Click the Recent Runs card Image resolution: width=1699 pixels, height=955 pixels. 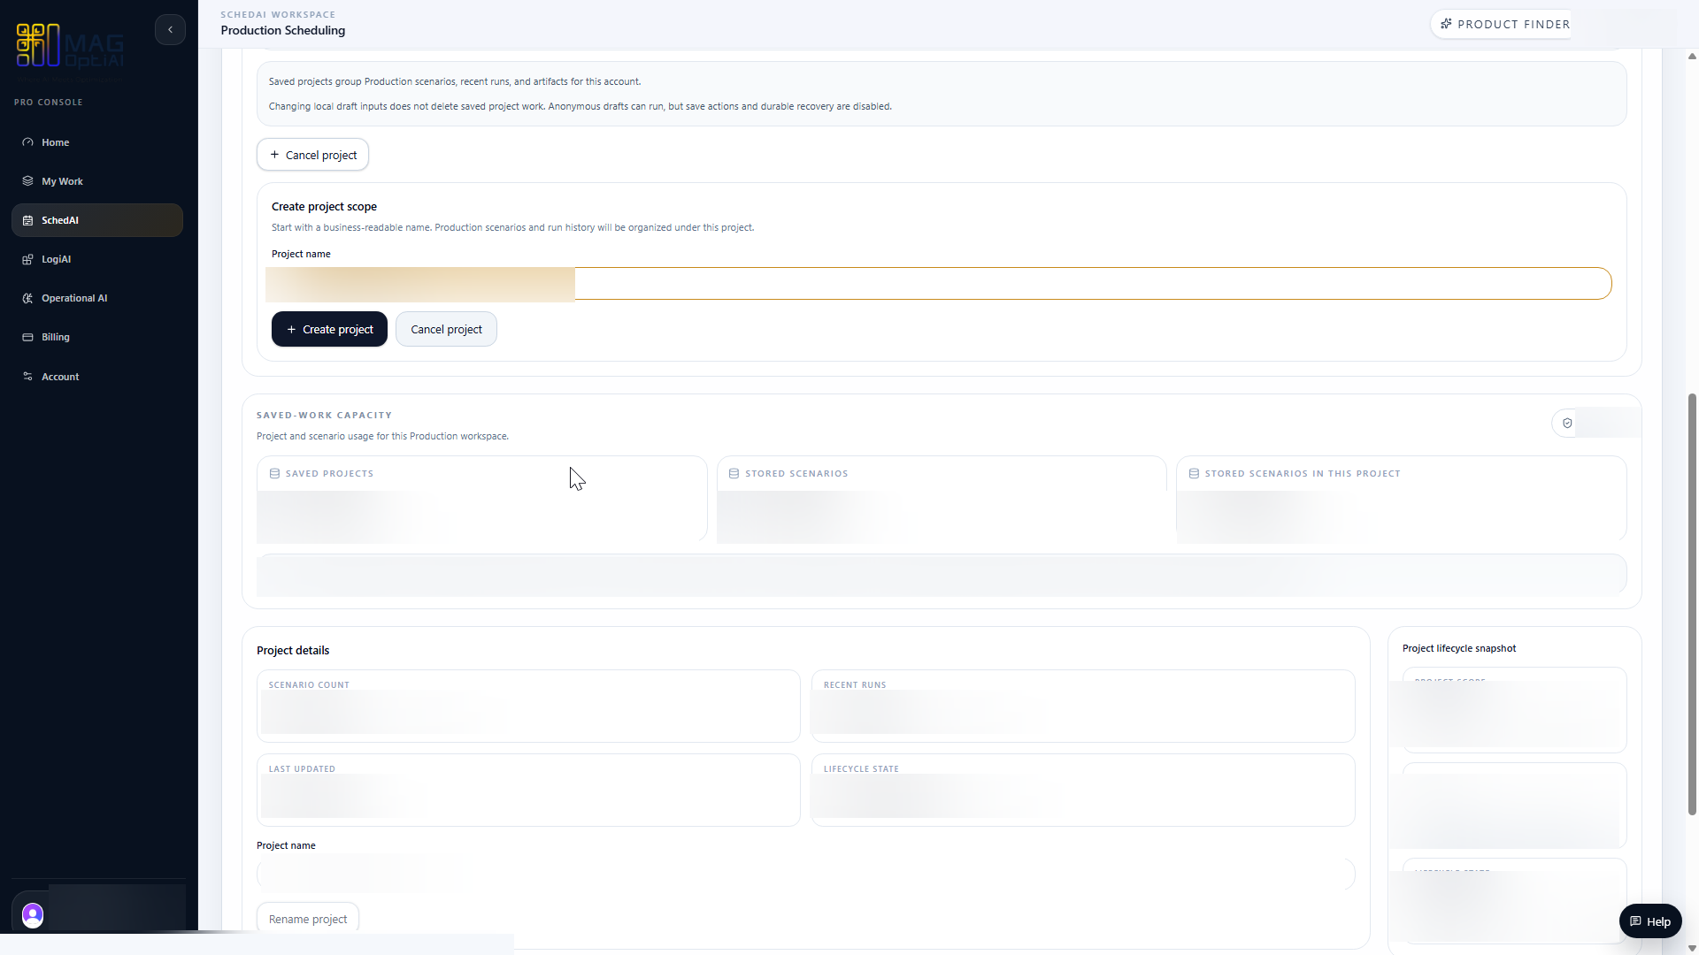coord(1083,706)
